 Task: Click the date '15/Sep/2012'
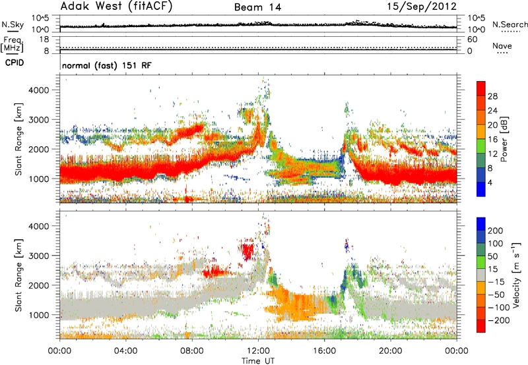tap(422, 7)
